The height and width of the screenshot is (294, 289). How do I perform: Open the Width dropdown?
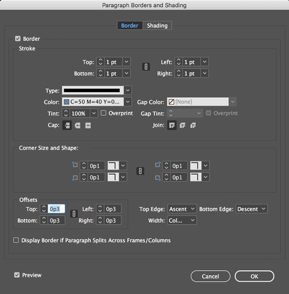pos(182,220)
